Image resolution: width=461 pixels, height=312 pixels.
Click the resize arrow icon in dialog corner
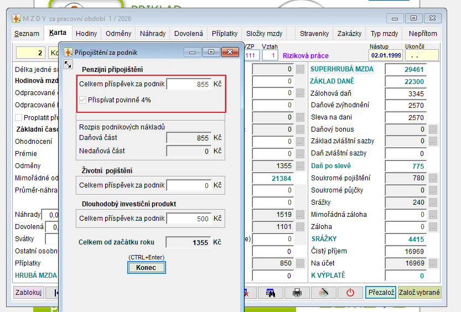point(68,65)
